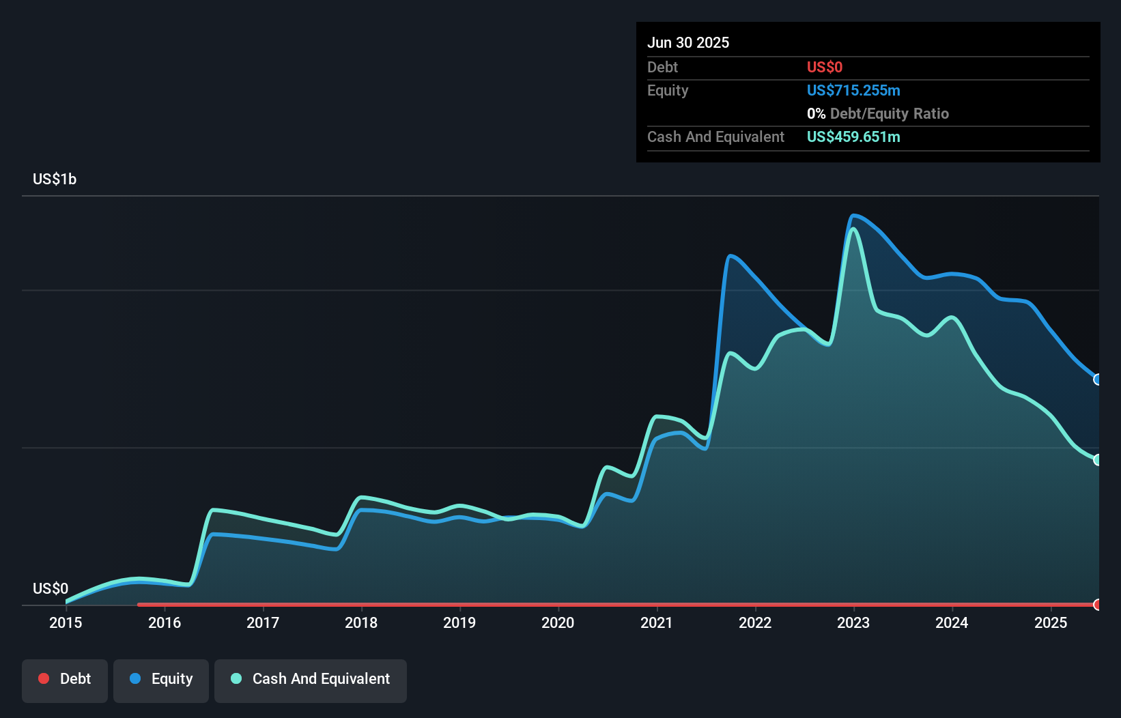Click the 0% Debt/Equity Ratio text
Image resolution: width=1121 pixels, height=718 pixels.
pos(878,114)
